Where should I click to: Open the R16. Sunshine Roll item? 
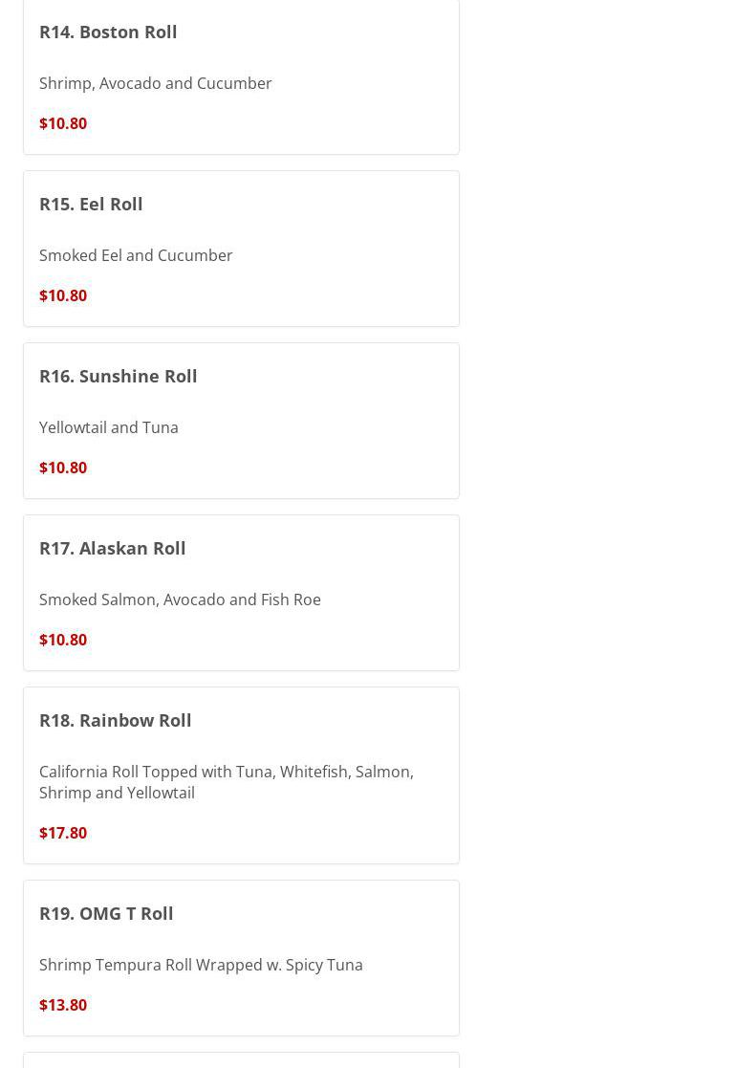click(118, 376)
